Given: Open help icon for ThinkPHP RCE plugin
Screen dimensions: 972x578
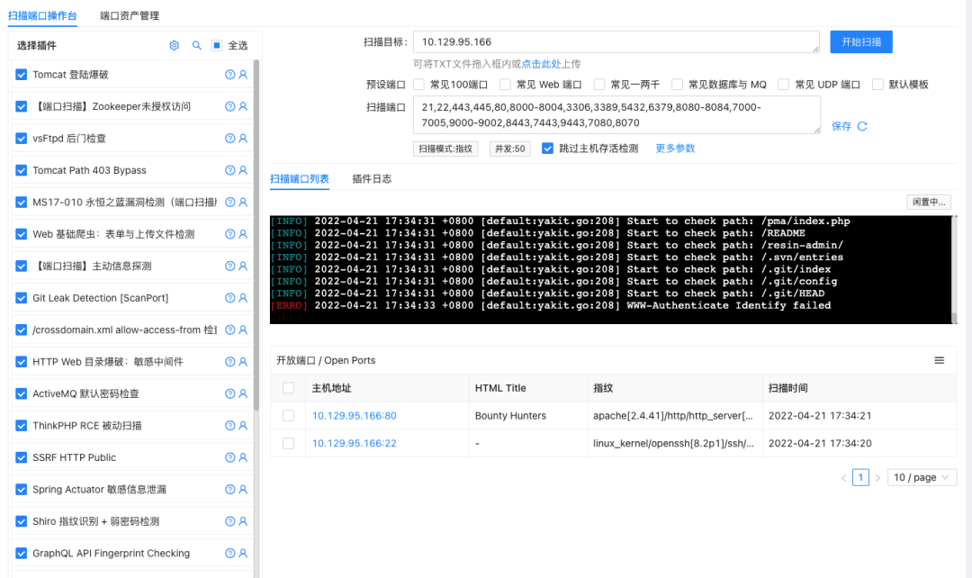Looking at the screenshot, I should (230, 426).
